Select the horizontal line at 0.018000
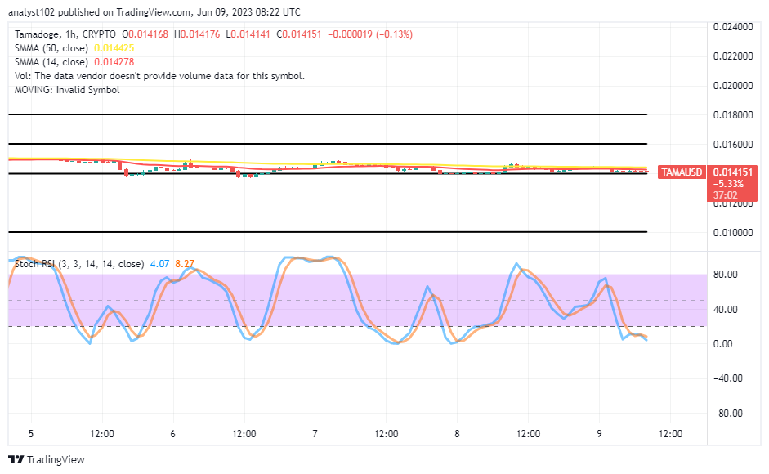Viewport: 769px width, 474px height. (x=328, y=114)
